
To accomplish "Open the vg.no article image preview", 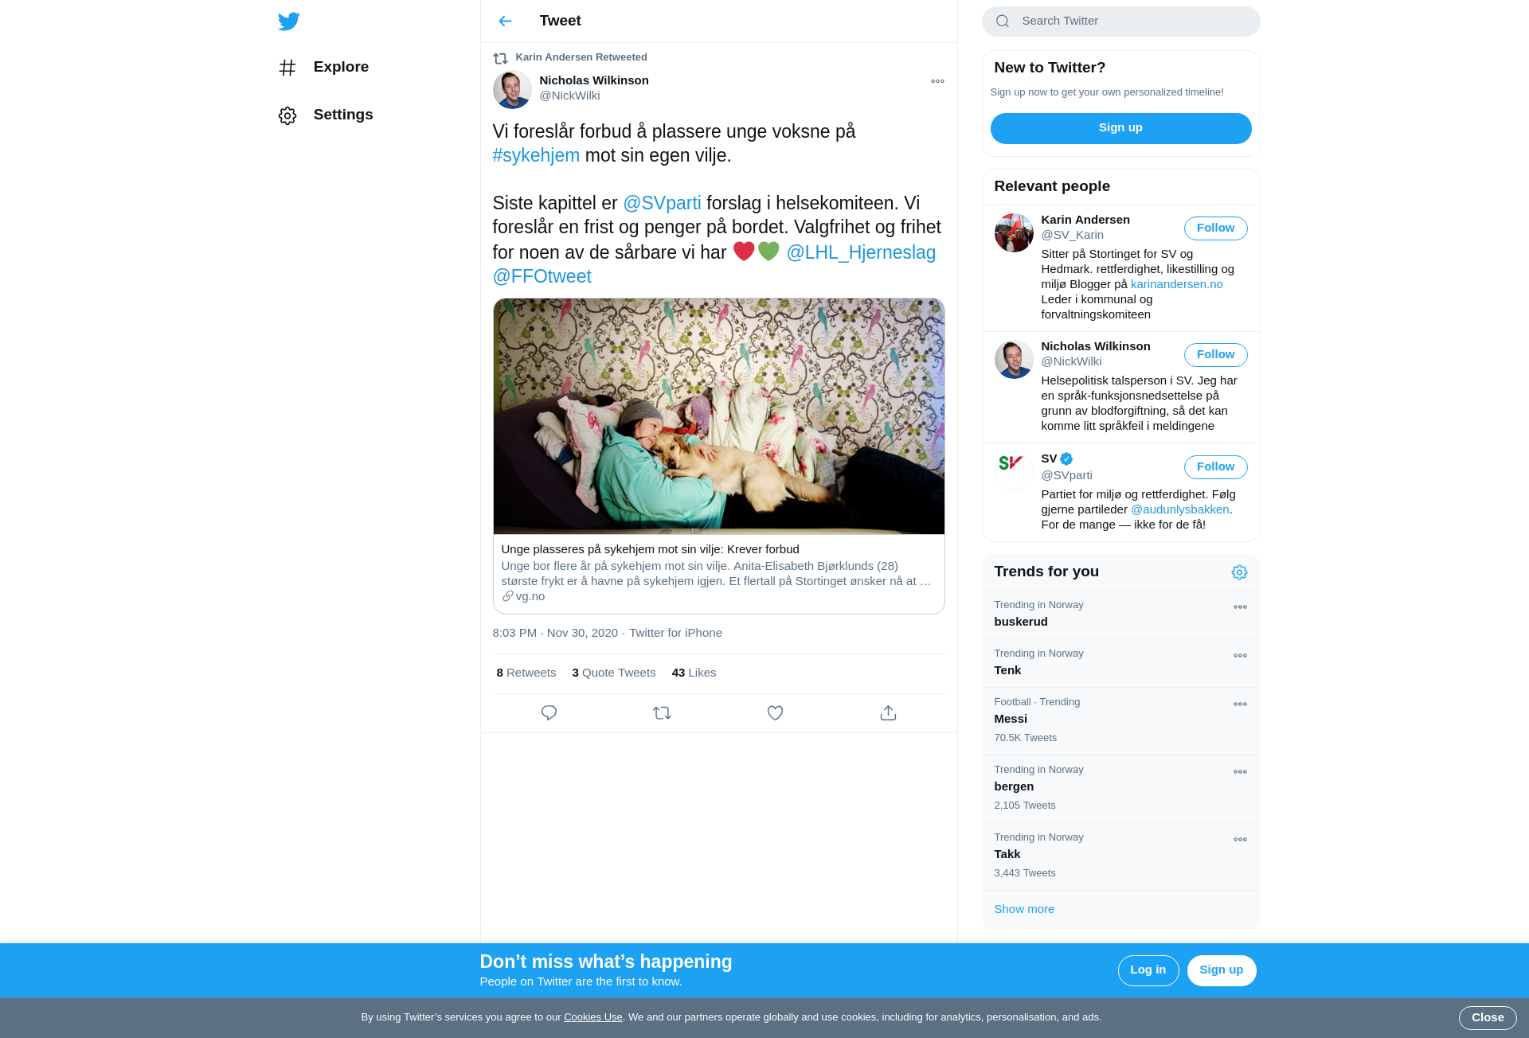I will pyautogui.click(x=718, y=416).
